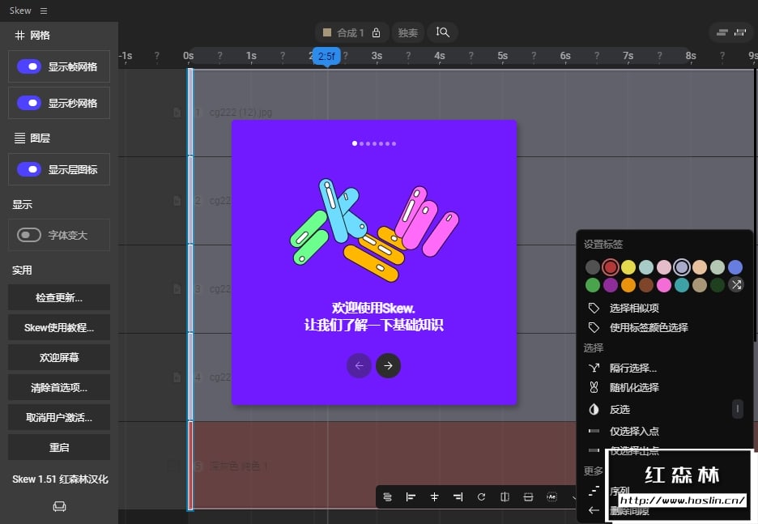Select 隔行选择... from the menu
Screen dimensions: 758x524
[x=632, y=368]
